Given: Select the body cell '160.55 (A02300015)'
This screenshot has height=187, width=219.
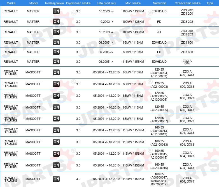Looking at the screenshot, I should [x=159, y=166].
